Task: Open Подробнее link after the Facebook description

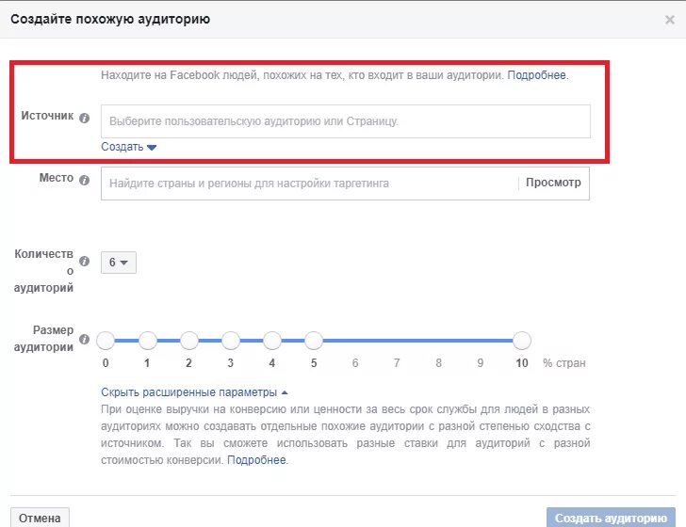Action: [536, 75]
